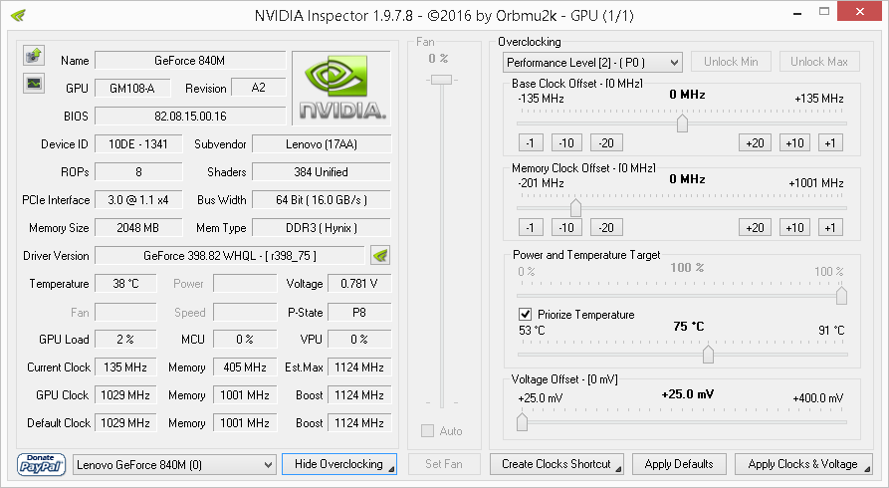Click the Hide Overclocking button

(x=339, y=464)
